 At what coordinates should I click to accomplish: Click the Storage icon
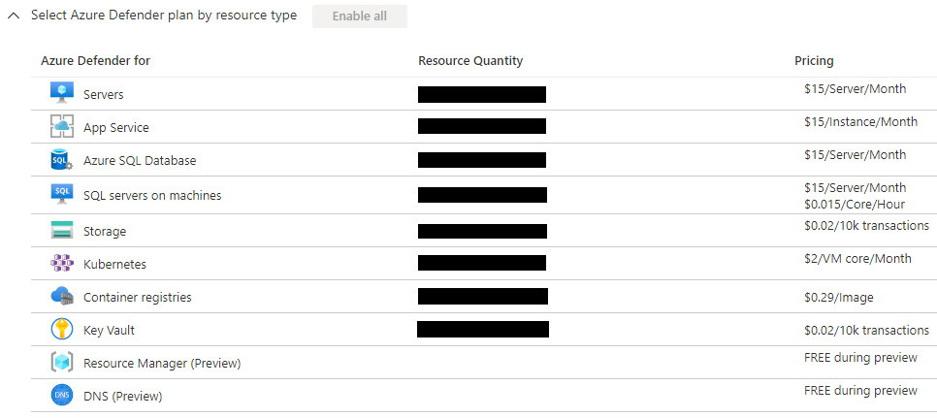pos(61,231)
